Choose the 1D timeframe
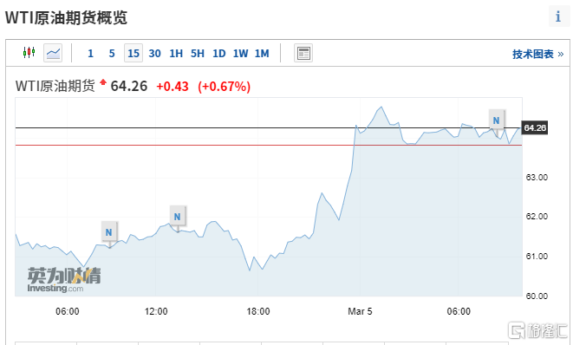 (x=219, y=54)
